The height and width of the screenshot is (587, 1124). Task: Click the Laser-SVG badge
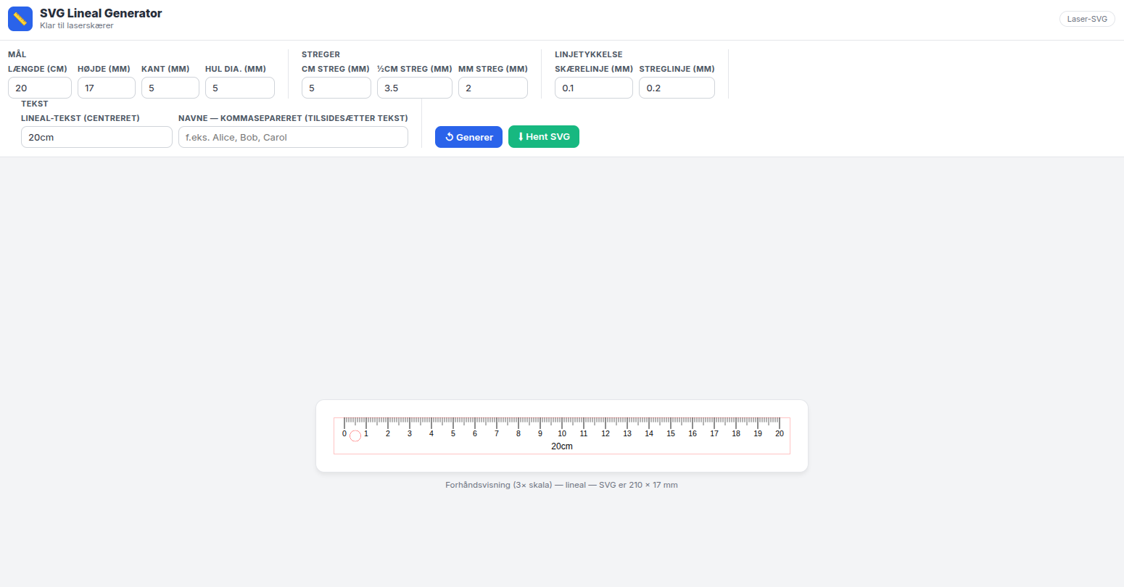click(1087, 19)
